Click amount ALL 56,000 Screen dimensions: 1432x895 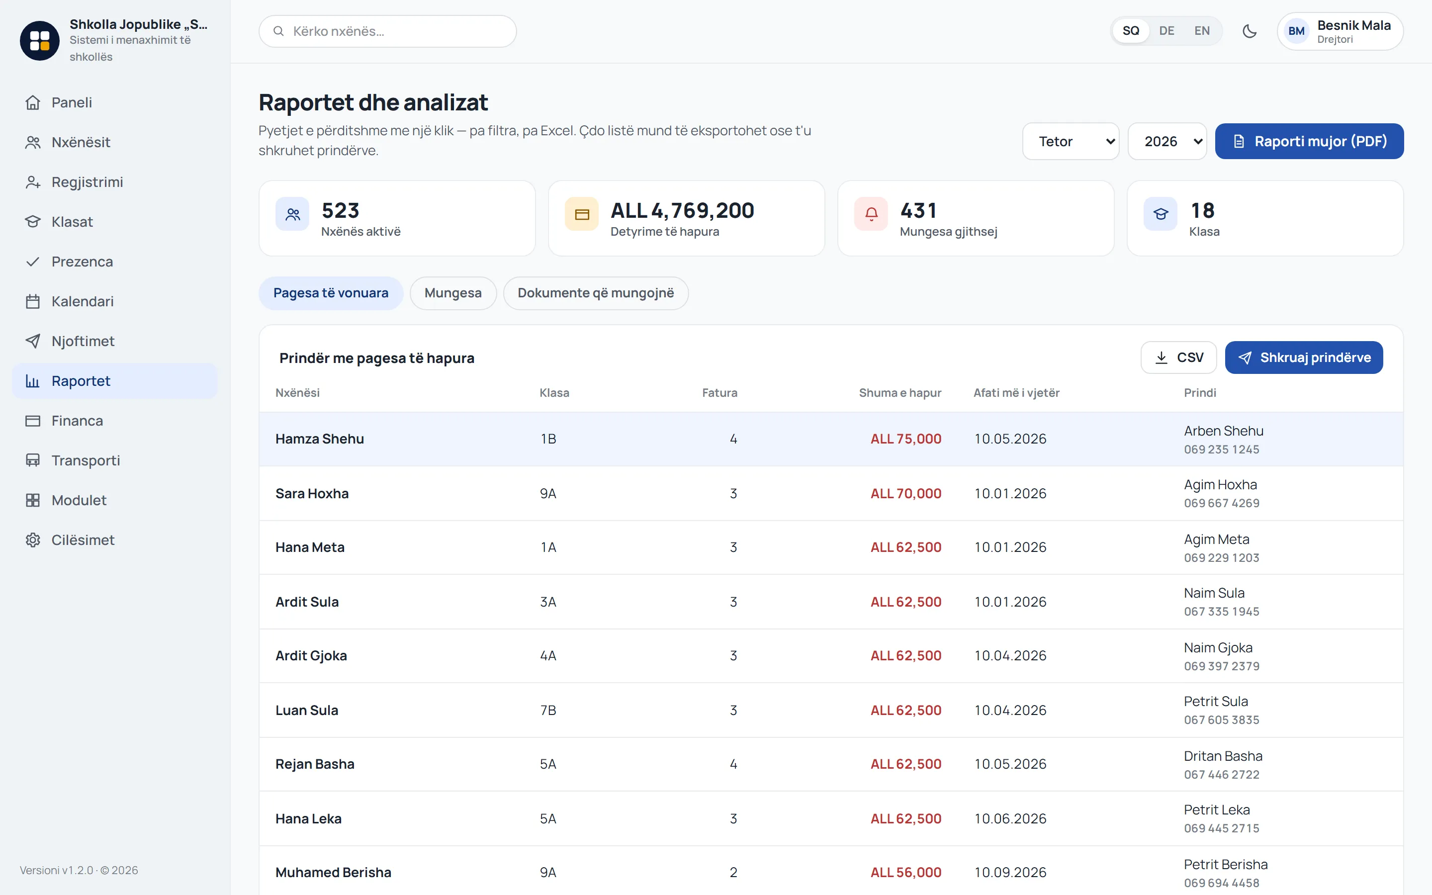905,873
